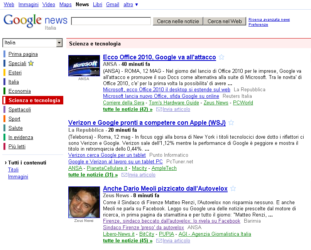Open Libero-News.it source link
Viewport: 311px width, 250px height.
(x=119, y=234)
